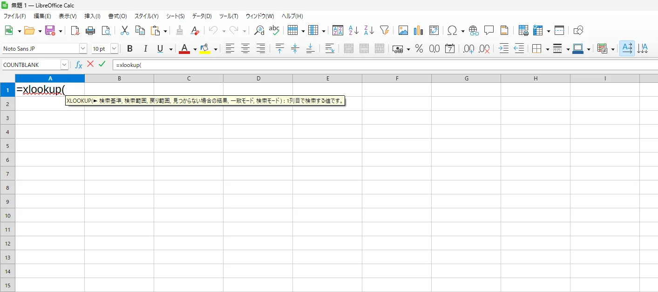658x292 pixels.
Task: Expand the COUNTBLANK Name Box dropdown
Action: pos(64,65)
